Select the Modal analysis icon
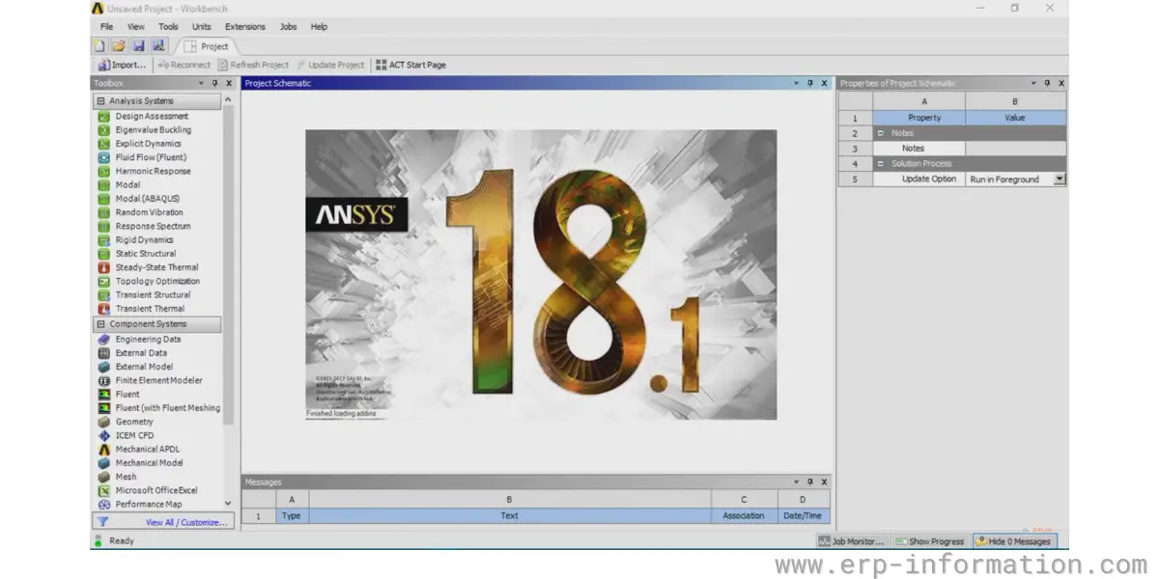The height and width of the screenshot is (579, 1159). point(104,184)
